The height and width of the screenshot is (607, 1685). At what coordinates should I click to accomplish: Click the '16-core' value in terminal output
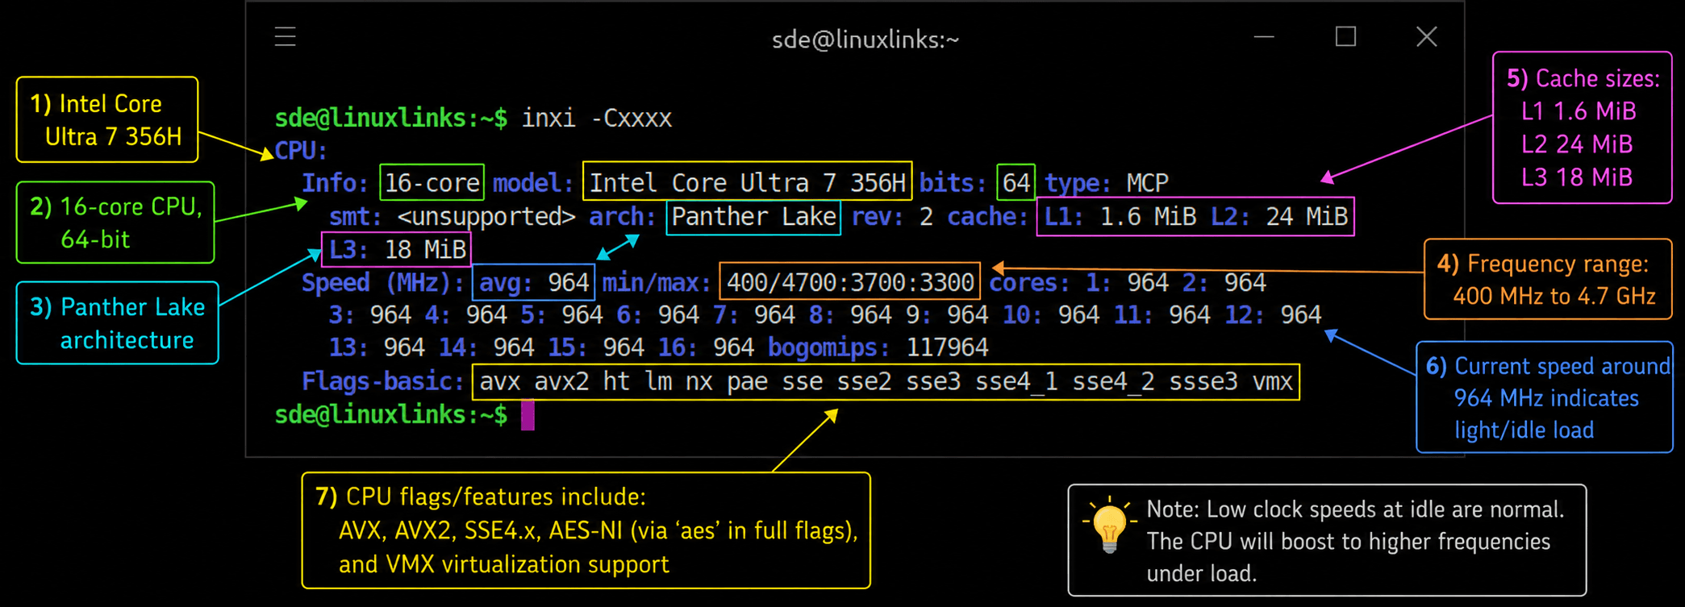[432, 183]
